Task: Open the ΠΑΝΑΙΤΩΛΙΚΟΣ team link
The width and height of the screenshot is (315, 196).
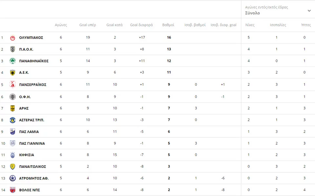Action: tap(32, 167)
